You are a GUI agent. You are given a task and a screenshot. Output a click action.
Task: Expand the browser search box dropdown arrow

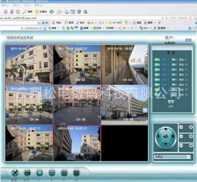45,28
